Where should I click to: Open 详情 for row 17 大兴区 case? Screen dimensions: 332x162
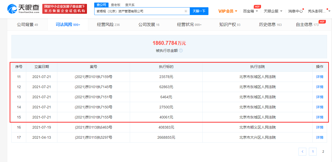coord(320,137)
